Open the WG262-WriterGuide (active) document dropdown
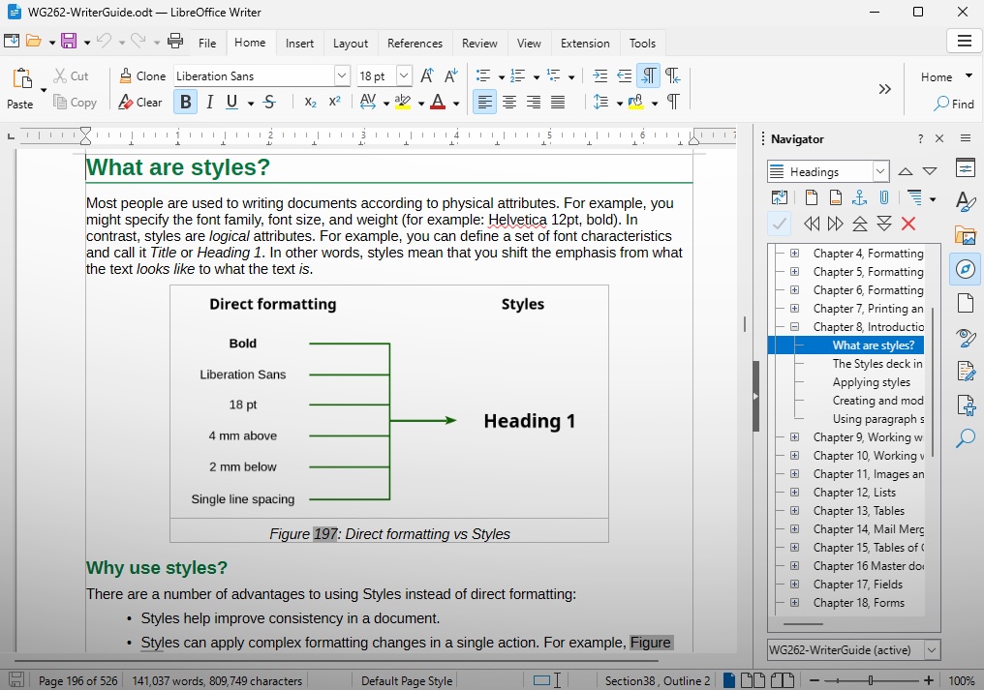984x690 pixels. pyautogui.click(x=932, y=650)
